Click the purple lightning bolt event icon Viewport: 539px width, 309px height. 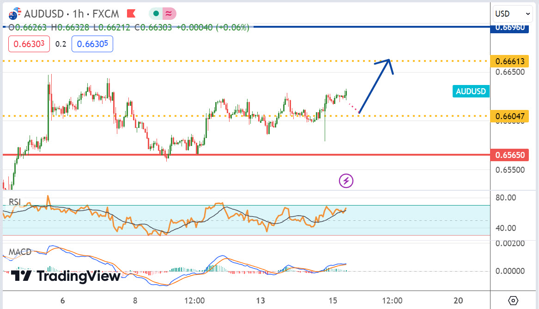point(346,181)
